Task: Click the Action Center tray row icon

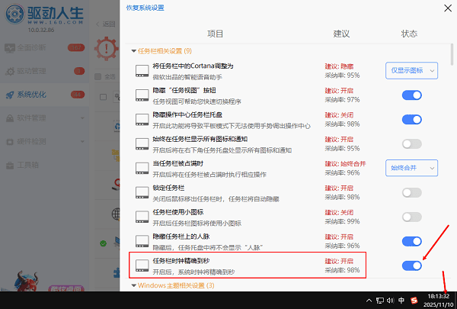Action: (x=142, y=120)
